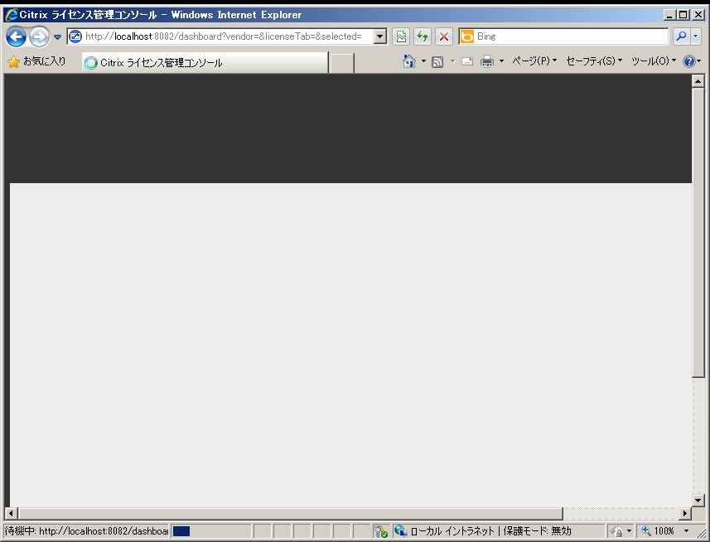710x542 pixels.
Task: Click the RSS feeds icon
Action: point(437,62)
